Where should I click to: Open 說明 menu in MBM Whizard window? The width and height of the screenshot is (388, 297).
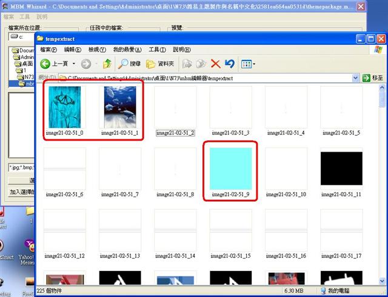(42, 17)
